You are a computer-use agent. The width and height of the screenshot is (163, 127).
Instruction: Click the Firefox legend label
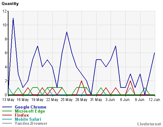22,115
